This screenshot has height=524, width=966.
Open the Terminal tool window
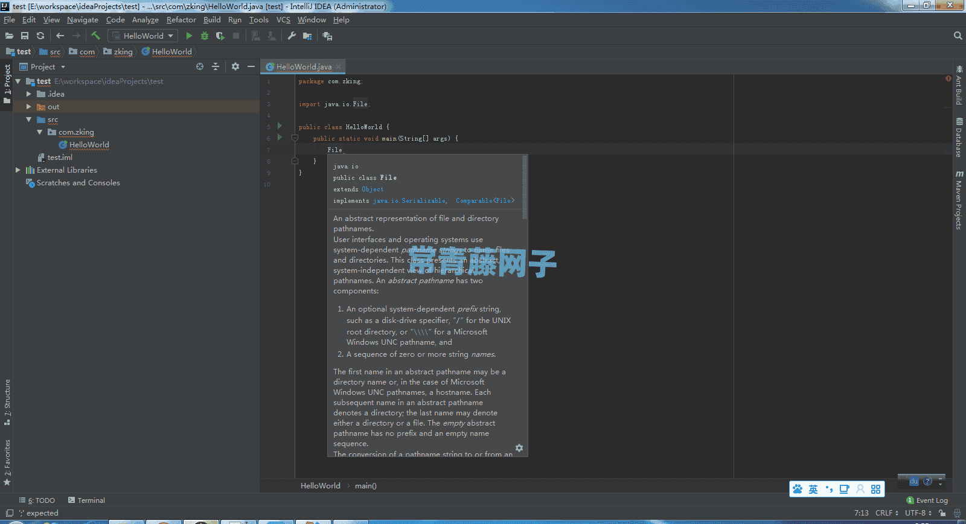click(x=86, y=500)
